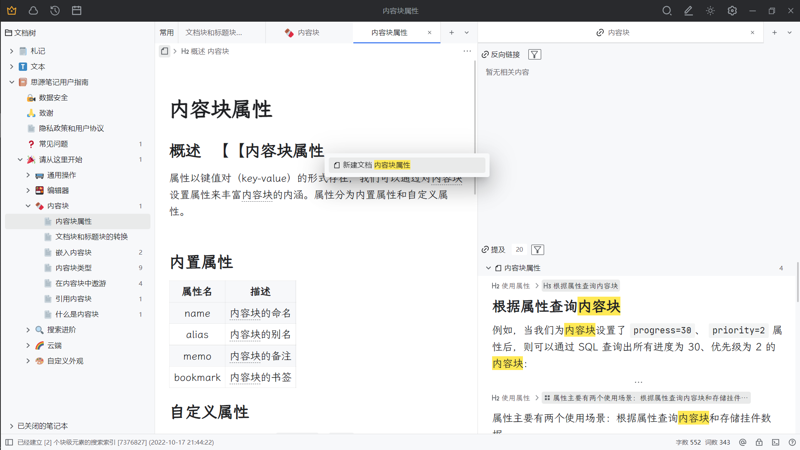Collapse the 内容块属性 mentions group
Image resolution: width=800 pixels, height=450 pixels.
[x=488, y=268]
